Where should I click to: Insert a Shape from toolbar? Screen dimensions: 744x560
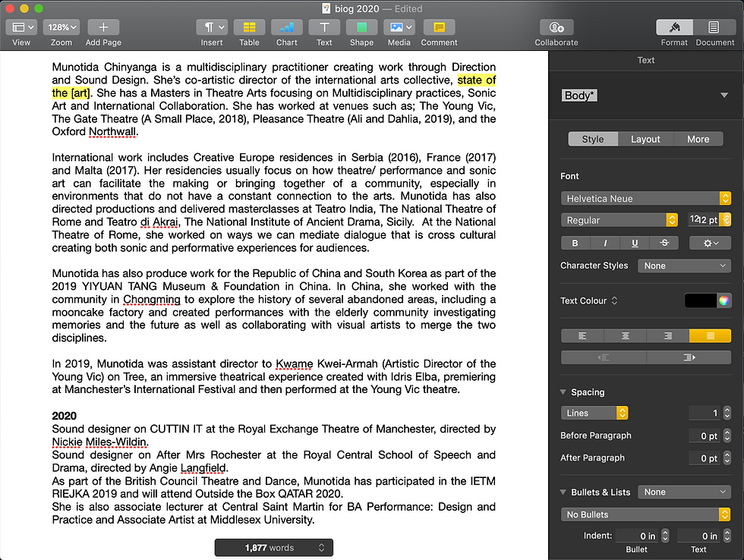361,27
